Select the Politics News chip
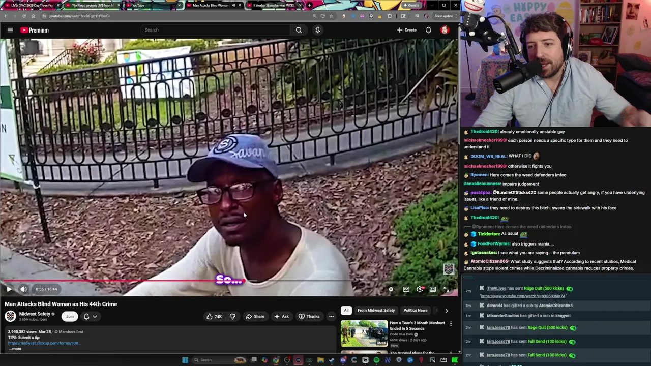Screen dimensions: 651x366 pos(416,310)
